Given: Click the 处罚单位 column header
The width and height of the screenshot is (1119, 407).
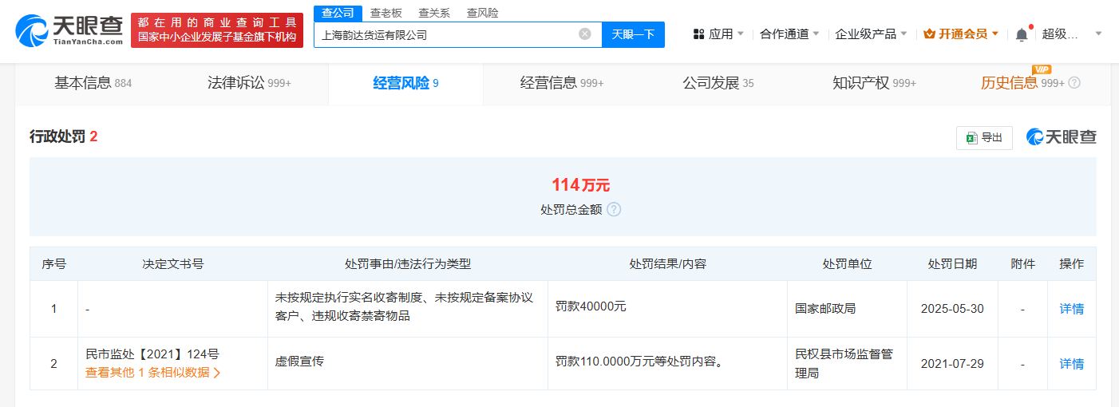Looking at the screenshot, I should tap(847, 264).
